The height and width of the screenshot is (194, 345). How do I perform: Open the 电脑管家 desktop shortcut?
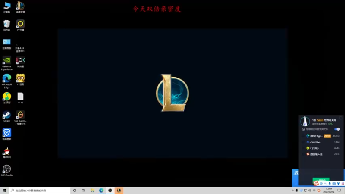[x=7, y=135]
